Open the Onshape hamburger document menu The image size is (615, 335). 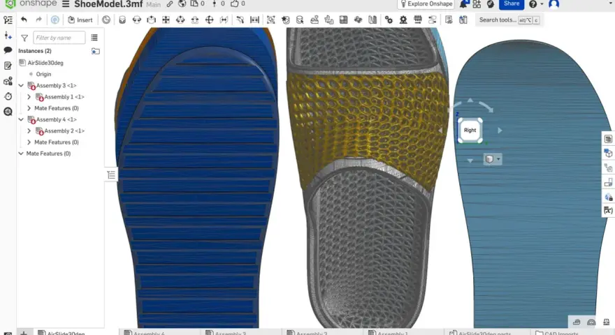tap(66, 4)
